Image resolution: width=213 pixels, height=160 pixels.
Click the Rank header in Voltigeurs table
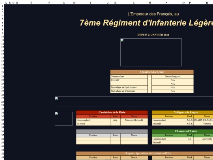pos(190,117)
